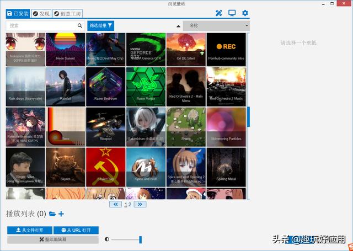
Task: Click the thumbnail size slider
Action: tap(126, 239)
